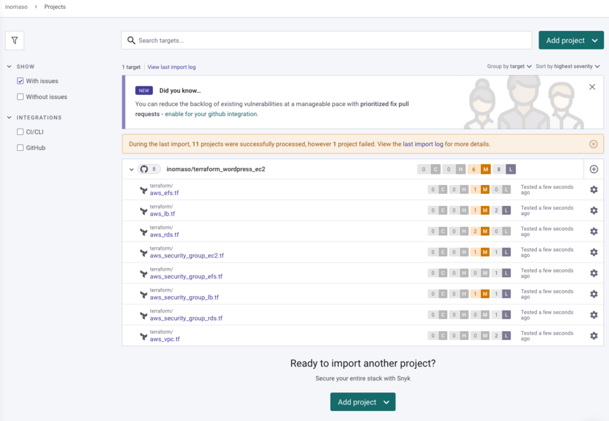The height and width of the screenshot is (421, 609).
Task: Open settings gear for aws_efs.tf project
Action: coord(594,189)
